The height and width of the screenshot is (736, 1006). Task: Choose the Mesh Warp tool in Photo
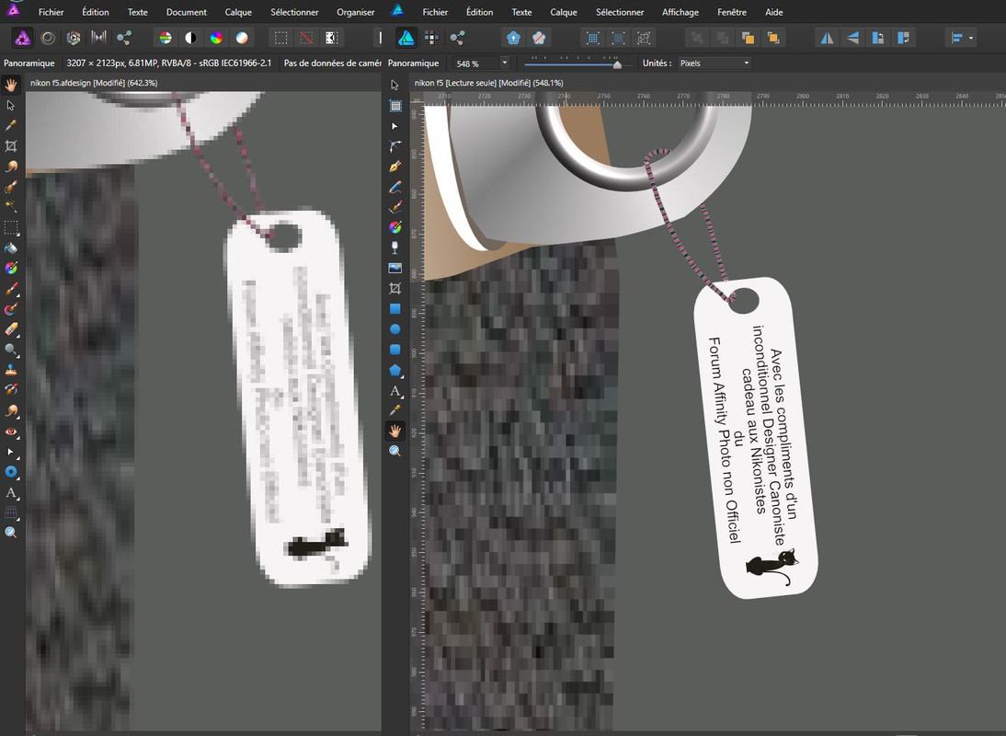coord(11,512)
